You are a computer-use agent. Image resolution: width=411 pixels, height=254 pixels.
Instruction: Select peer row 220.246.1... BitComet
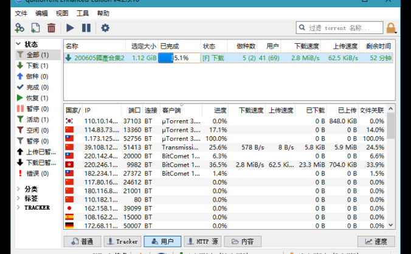(225, 165)
